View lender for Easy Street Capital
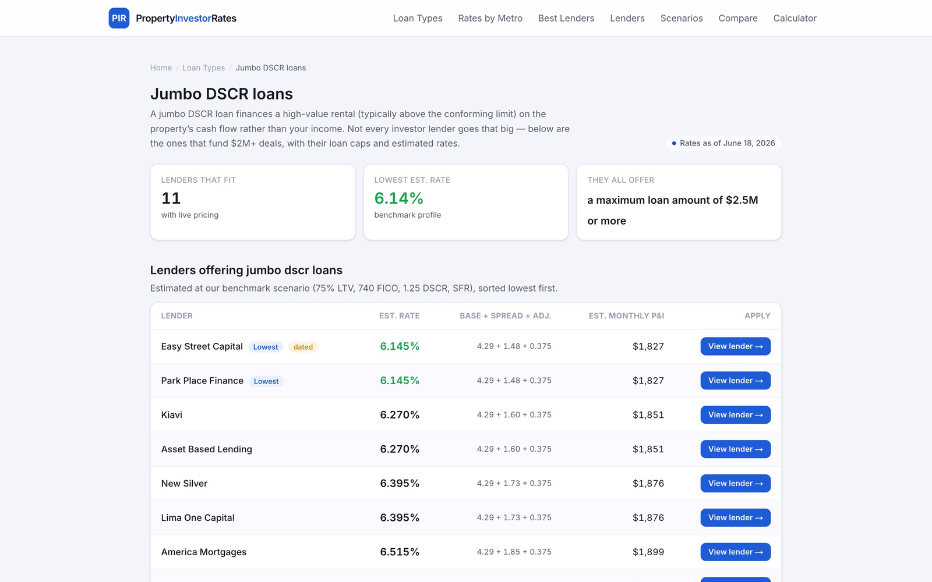 tap(735, 346)
